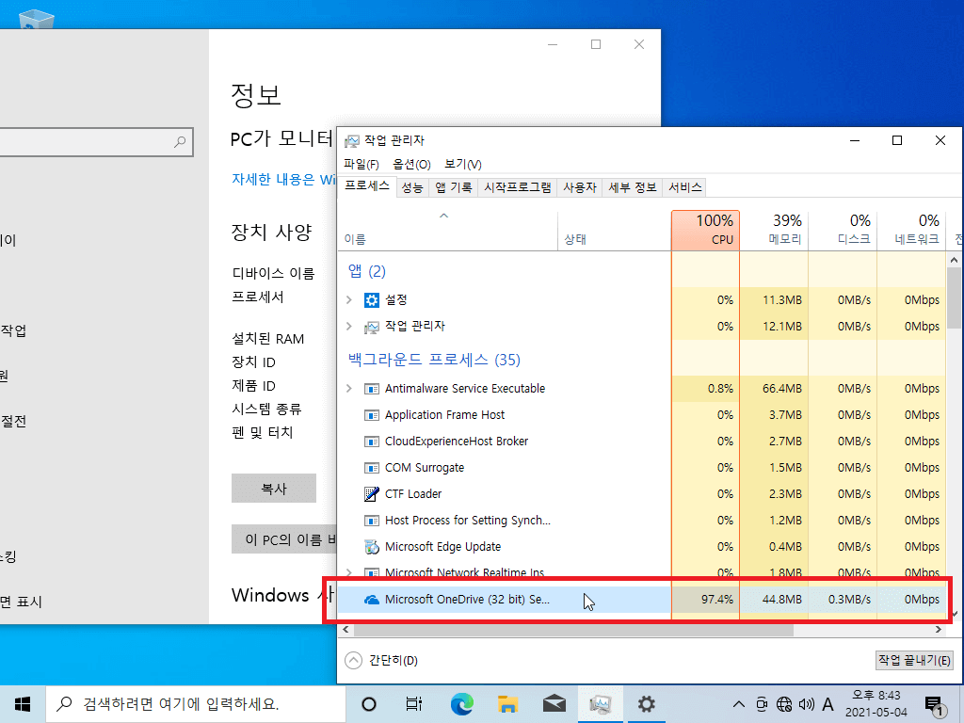Switch to the 성능 tab
The image size is (964, 723).
(412, 187)
